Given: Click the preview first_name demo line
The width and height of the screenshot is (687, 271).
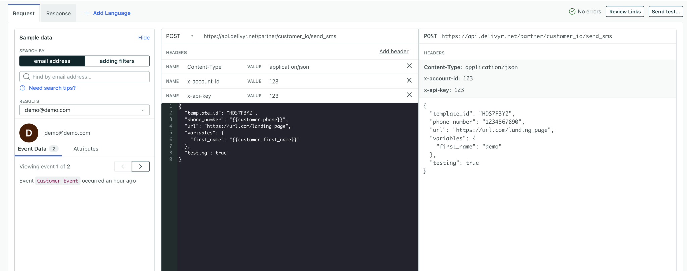Looking at the screenshot, I should 469,146.
